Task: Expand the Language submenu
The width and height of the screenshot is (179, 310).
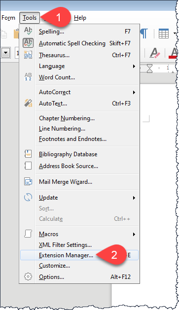Action: [79, 66]
